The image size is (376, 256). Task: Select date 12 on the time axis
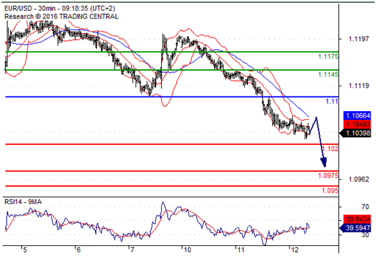[x=295, y=250]
